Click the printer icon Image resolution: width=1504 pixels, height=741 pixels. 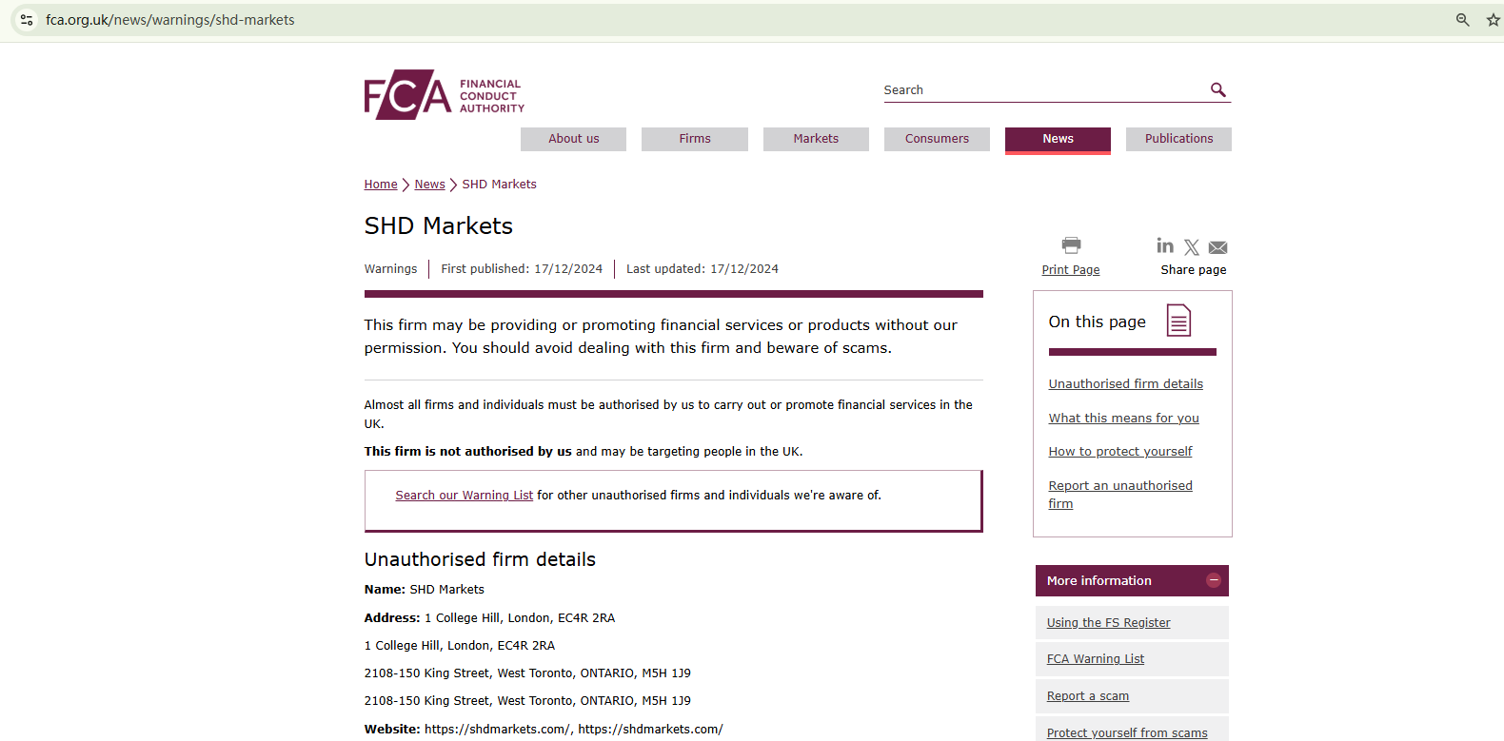point(1071,245)
